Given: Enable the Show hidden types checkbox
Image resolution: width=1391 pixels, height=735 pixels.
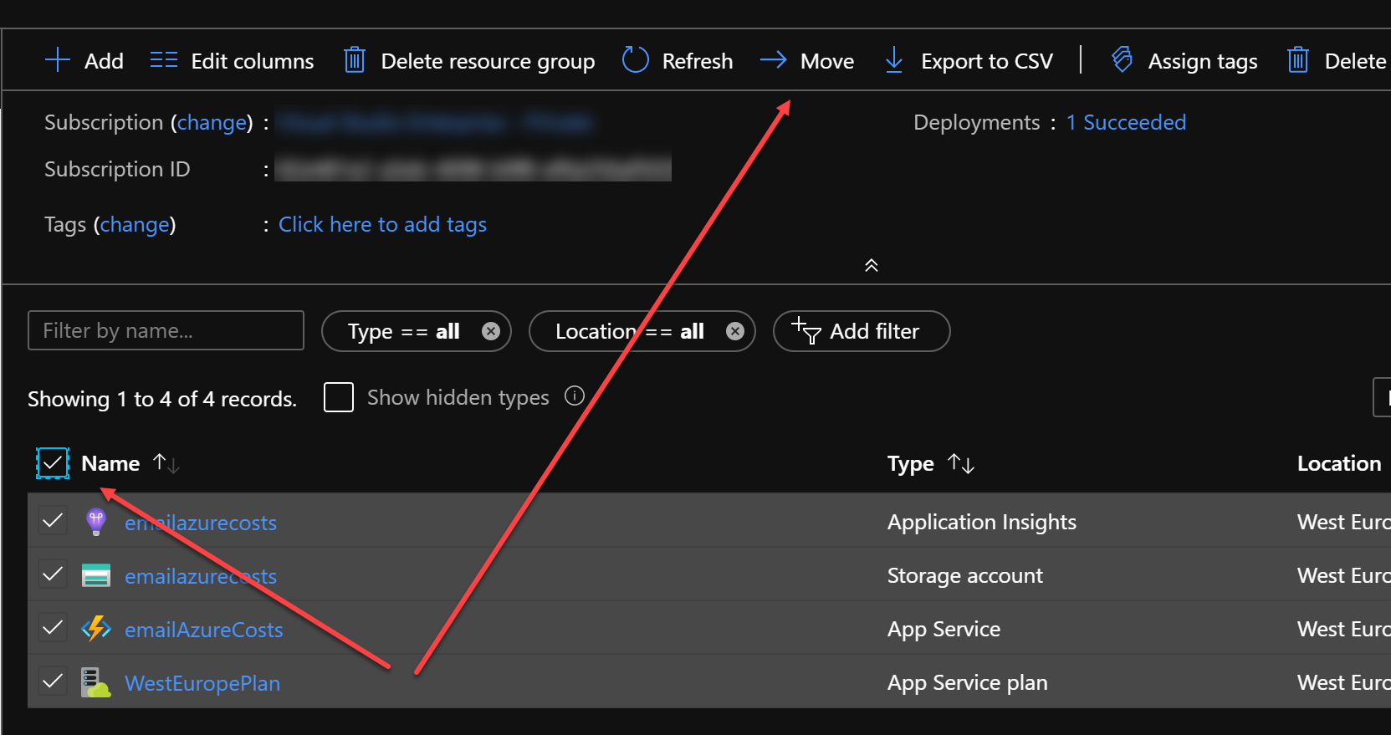Looking at the screenshot, I should 339,397.
